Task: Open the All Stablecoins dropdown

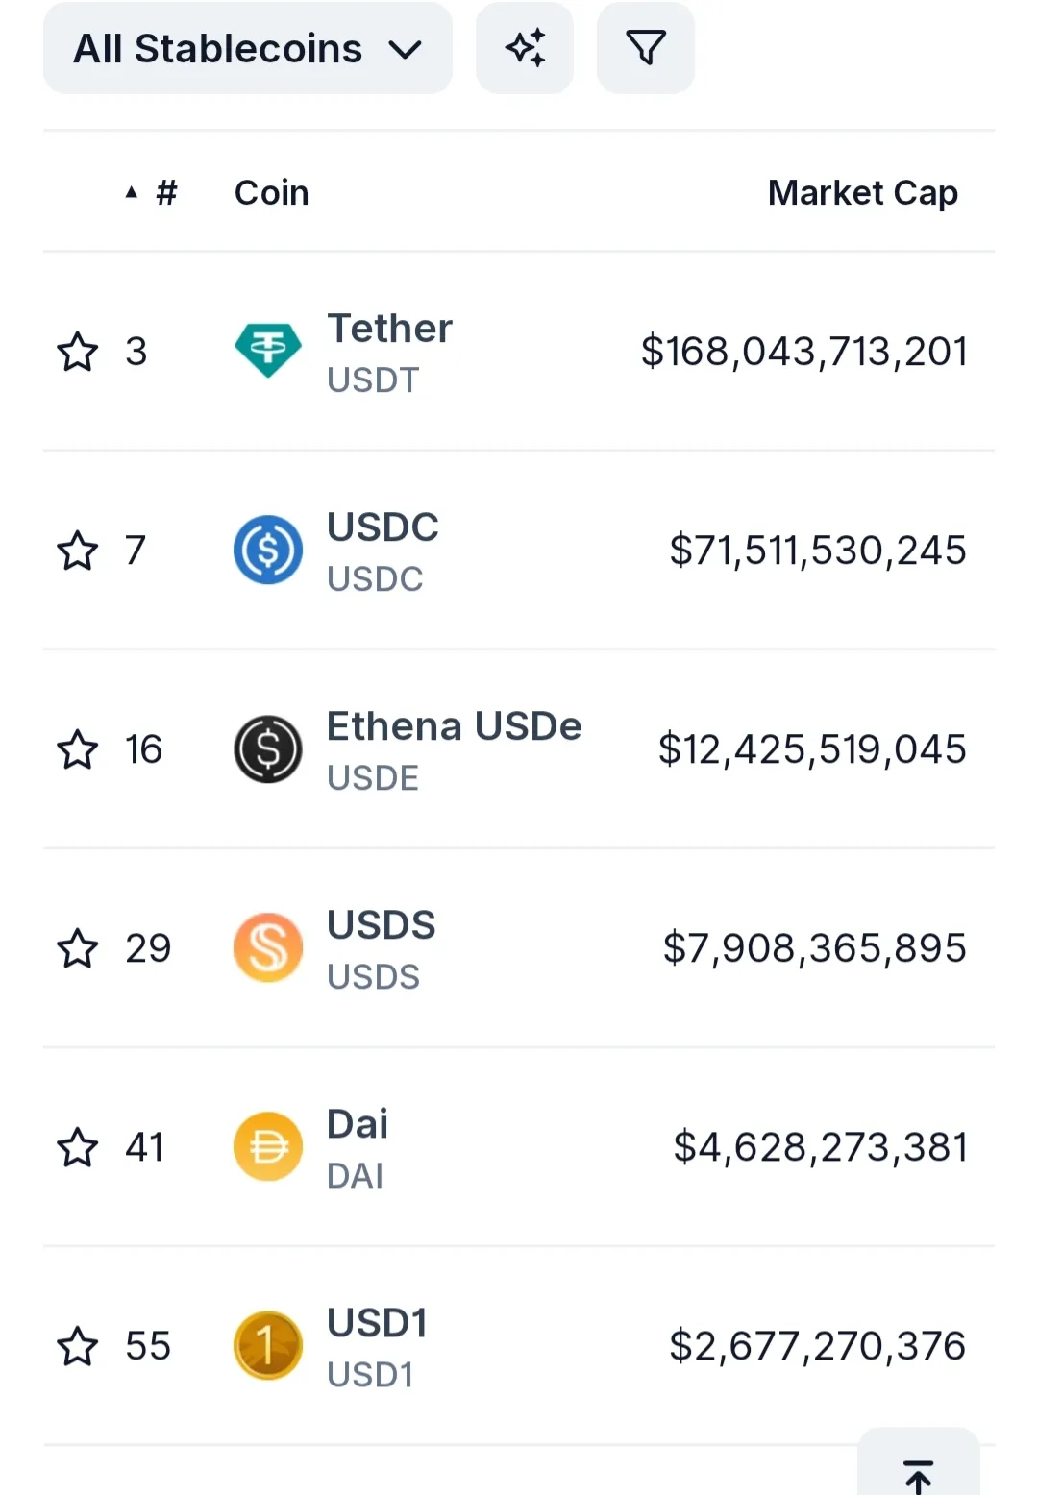Action: [248, 48]
